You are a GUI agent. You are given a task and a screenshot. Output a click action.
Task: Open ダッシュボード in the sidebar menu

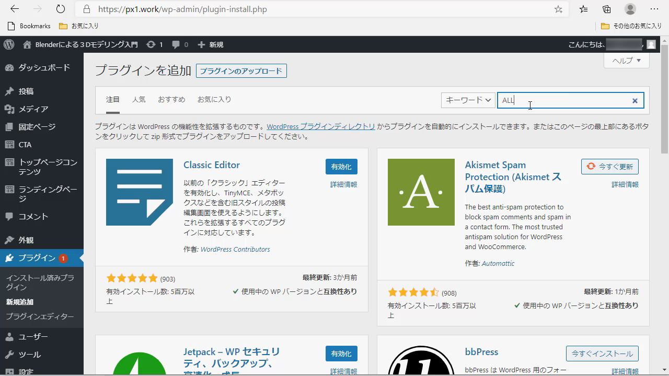(x=44, y=67)
